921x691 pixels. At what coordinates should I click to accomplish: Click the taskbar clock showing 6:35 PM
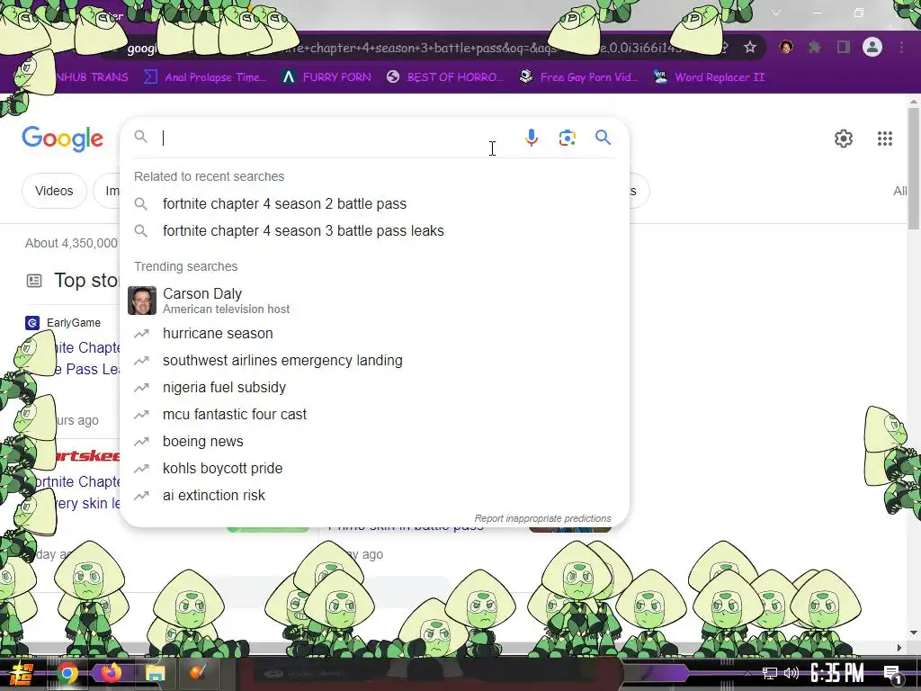(x=836, y=673)
